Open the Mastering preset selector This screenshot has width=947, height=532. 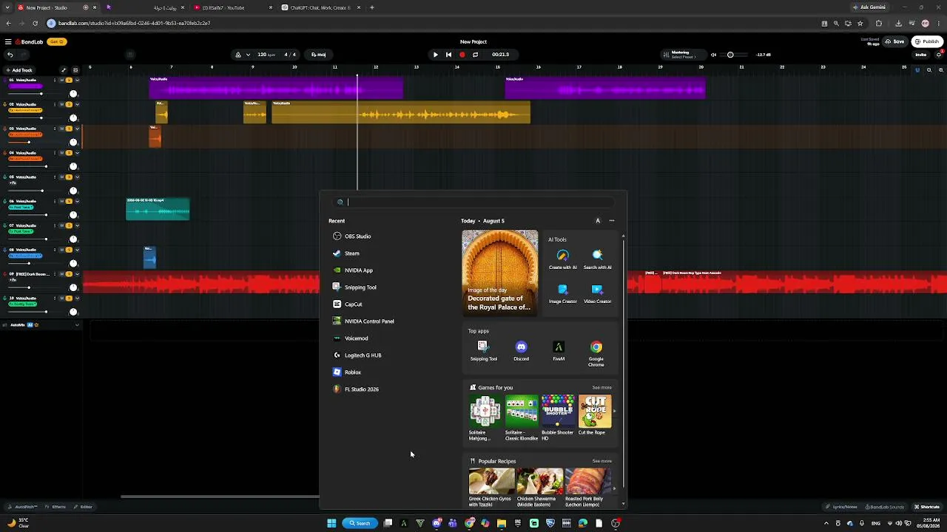(x=682, y=55)
